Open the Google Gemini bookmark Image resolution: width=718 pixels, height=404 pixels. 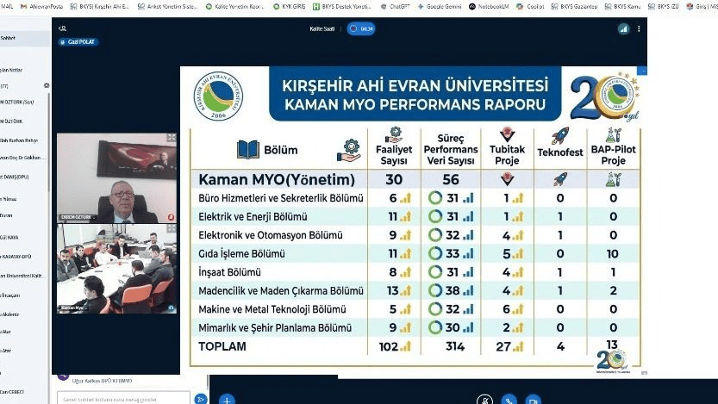point(439,6)
